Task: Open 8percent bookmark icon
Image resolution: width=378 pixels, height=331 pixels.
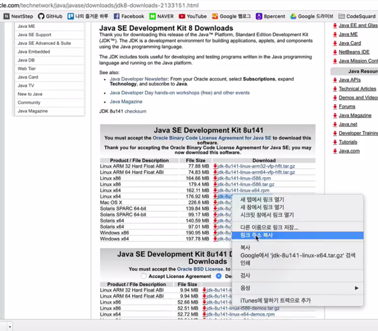Action: [259, 16]
